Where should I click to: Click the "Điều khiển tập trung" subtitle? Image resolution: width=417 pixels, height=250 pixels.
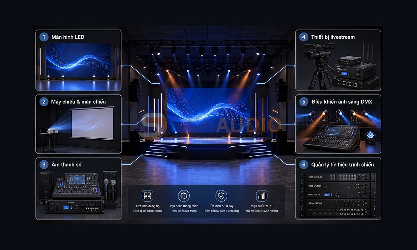tap(184, 211)
